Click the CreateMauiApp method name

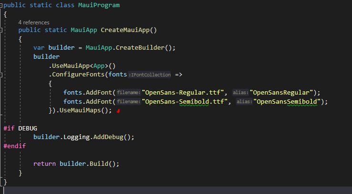(125, 30)
